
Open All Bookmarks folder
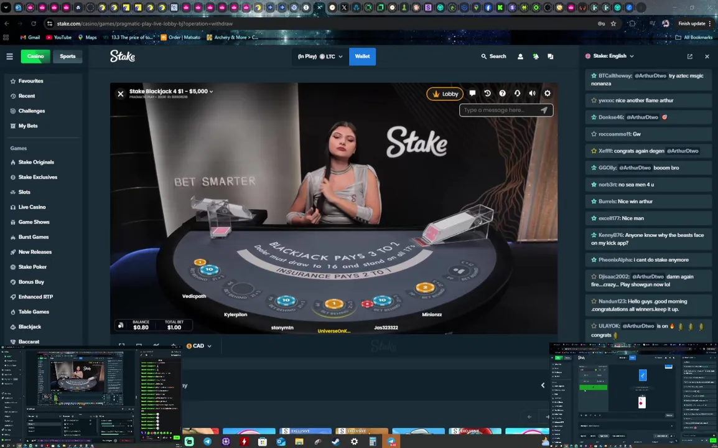(694, 37)
